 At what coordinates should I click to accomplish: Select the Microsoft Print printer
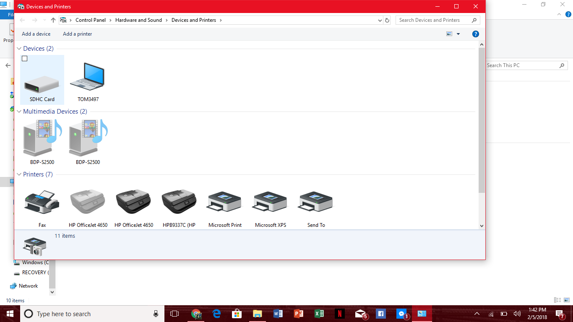point(225,202)
